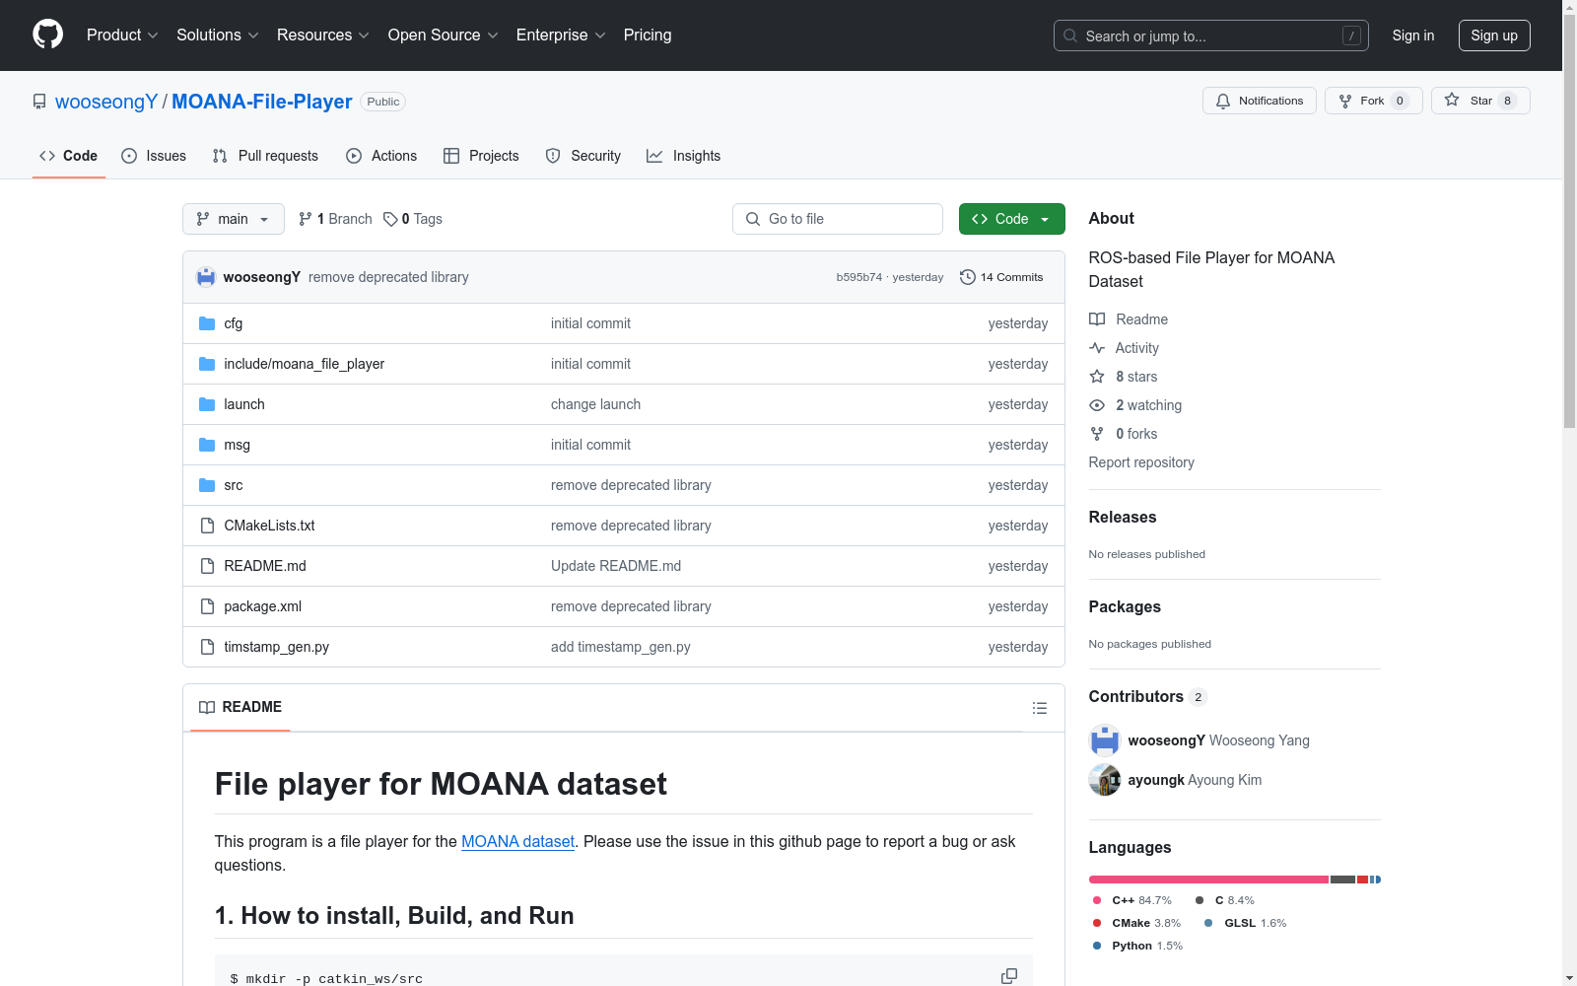Click the include/moana_file_player folder icon
The image size is (1577, 986).
[x=207, y=364]
